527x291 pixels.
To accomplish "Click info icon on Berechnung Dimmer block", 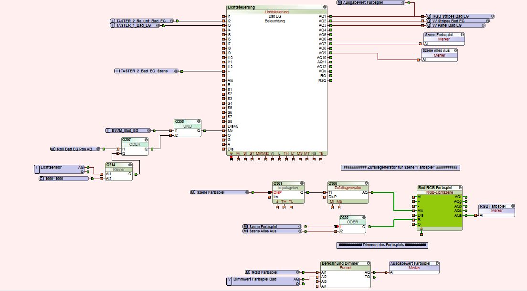I will pyautogui.click(x=369, y=263).
